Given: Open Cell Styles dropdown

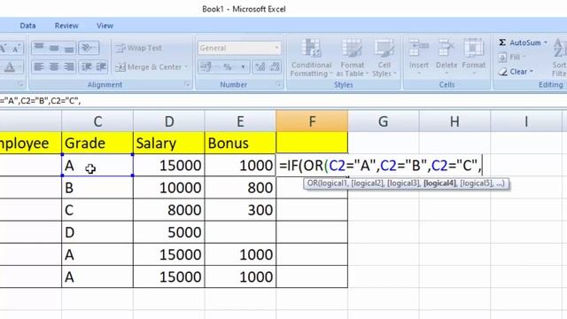Looking at the screenshot, I should pyautogui.click(x=384, y=58).
